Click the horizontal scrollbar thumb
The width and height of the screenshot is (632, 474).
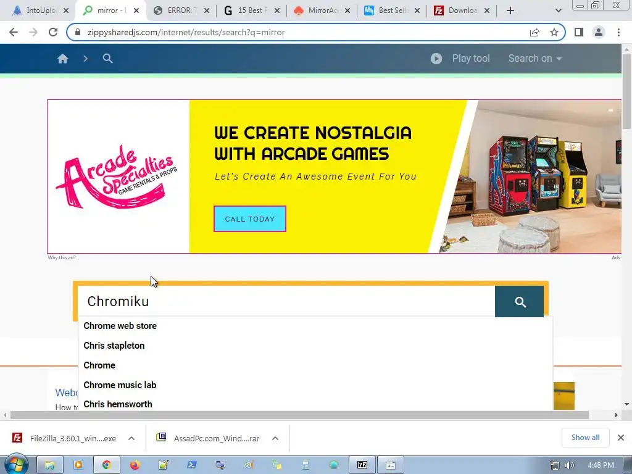coord(299,415)
